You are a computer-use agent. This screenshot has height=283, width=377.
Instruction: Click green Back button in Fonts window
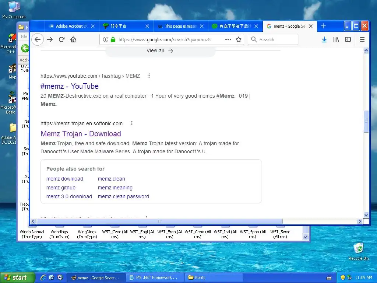pyautogui.click(x=25, y=48)
